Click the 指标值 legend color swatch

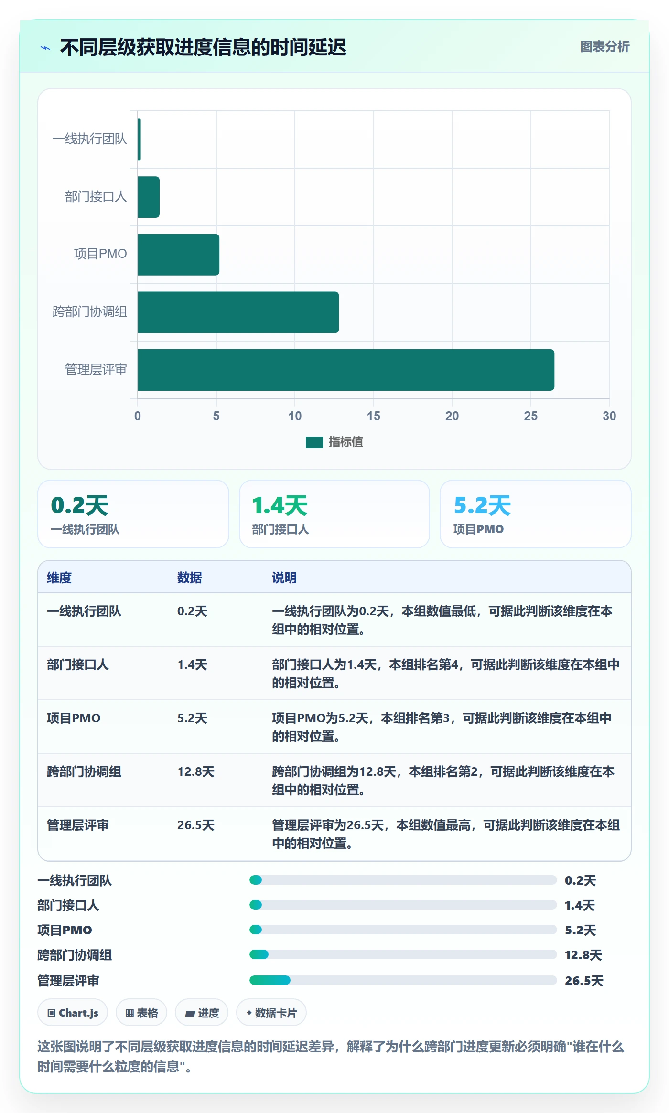[x=314, y=442]
